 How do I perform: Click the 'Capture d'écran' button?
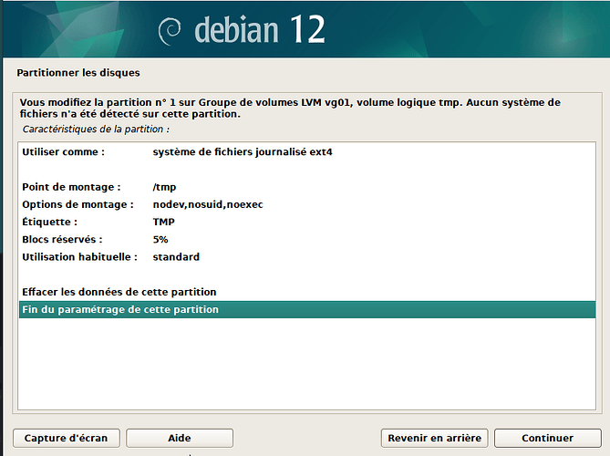[x=67, y=438]
